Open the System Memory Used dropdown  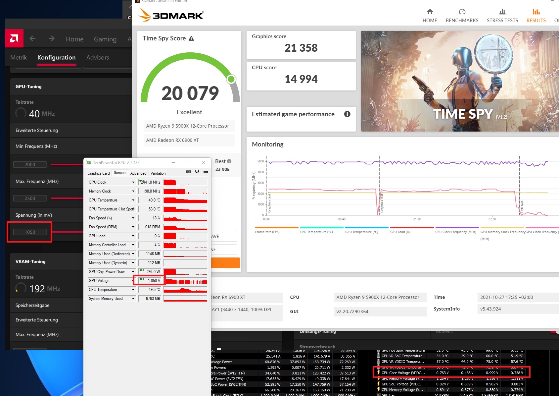pos(133,299)
